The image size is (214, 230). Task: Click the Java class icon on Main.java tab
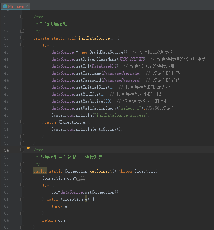click(x=5, y=6)
